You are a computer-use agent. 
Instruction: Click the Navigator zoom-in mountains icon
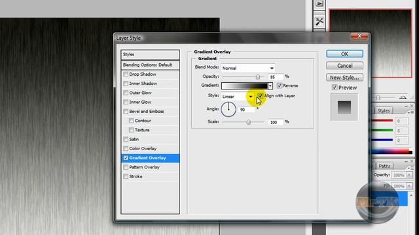(403, 97)
